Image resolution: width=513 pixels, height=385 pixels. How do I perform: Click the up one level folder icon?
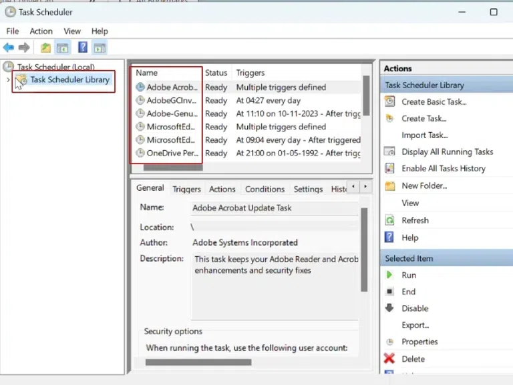click(45, 48)
